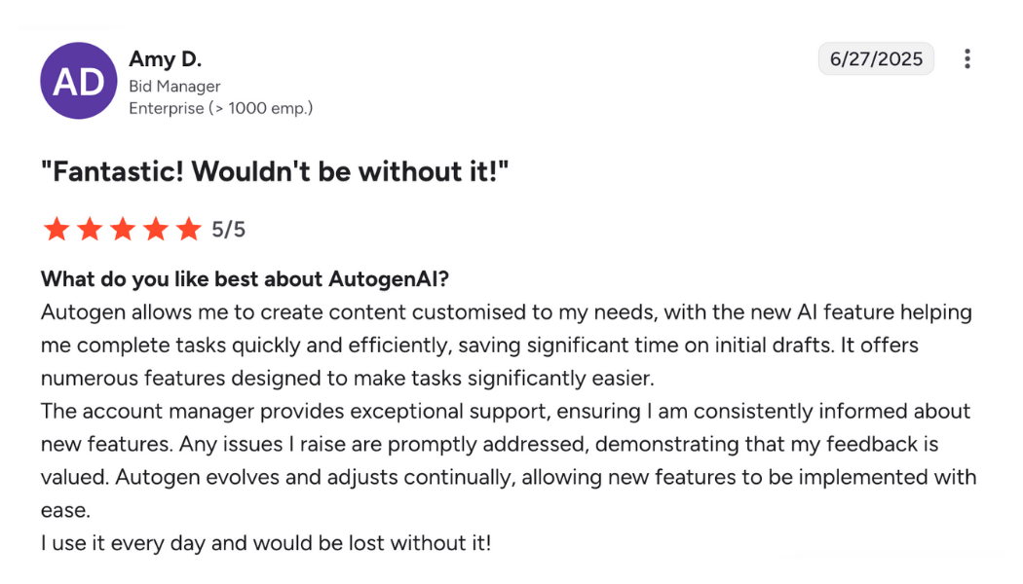Click the third rating star
Screen dimensions: 1023x584
click(123, 230)
